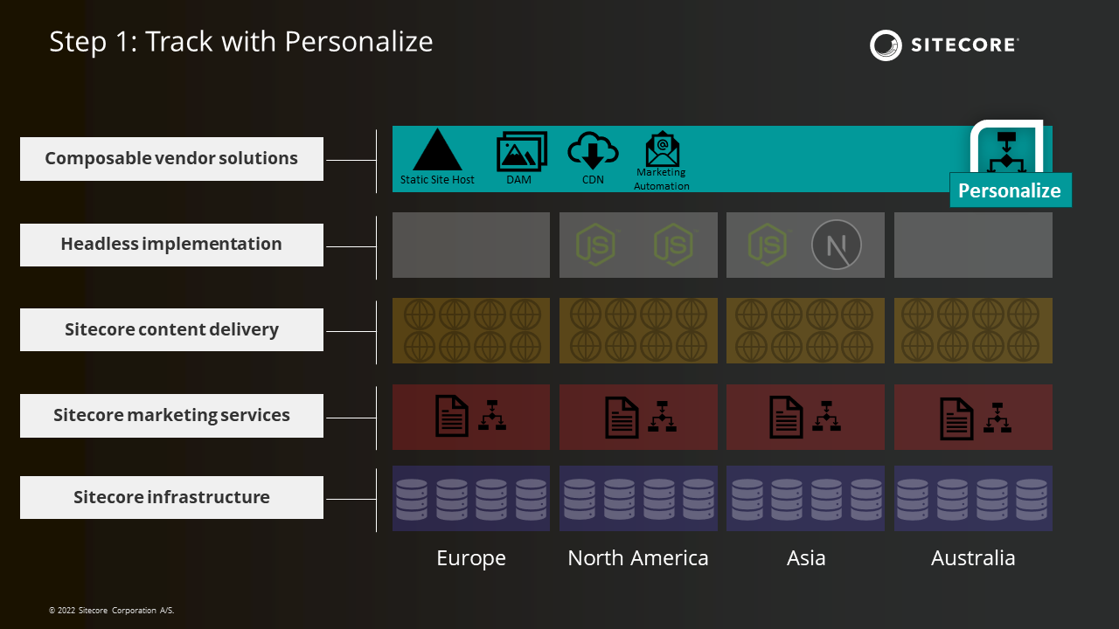Click the CDN cloud download icon
The width and height of the screenshot is (1119, 629).
(x=593, y=151)
